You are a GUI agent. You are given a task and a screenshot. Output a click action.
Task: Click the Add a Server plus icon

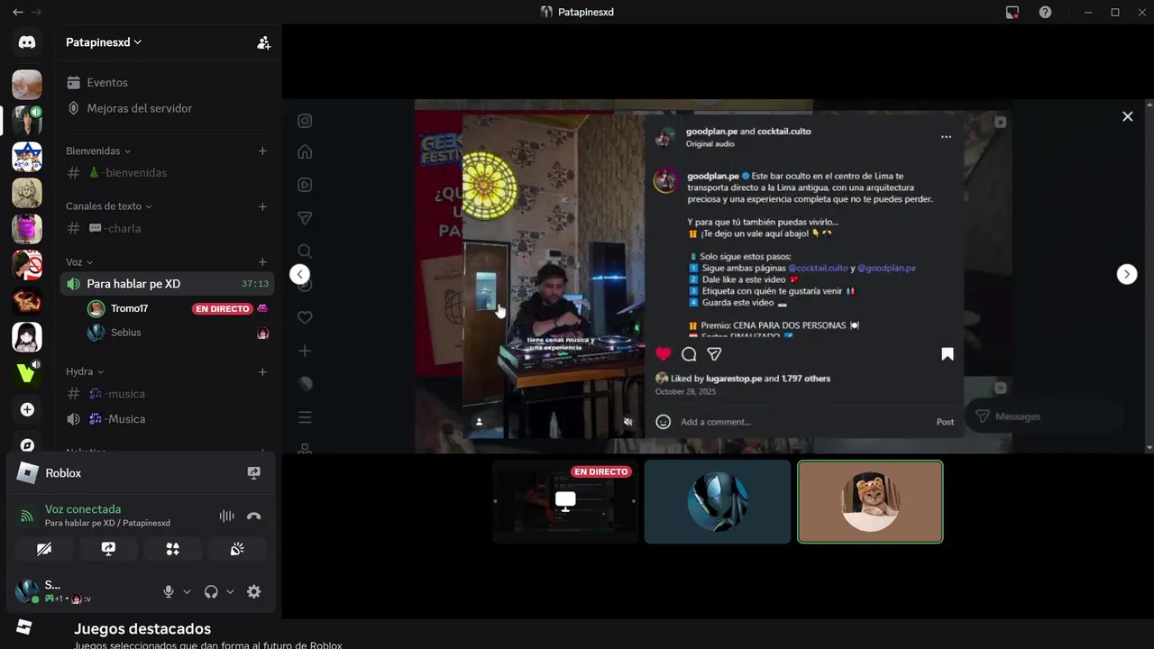tap(27, 409)
